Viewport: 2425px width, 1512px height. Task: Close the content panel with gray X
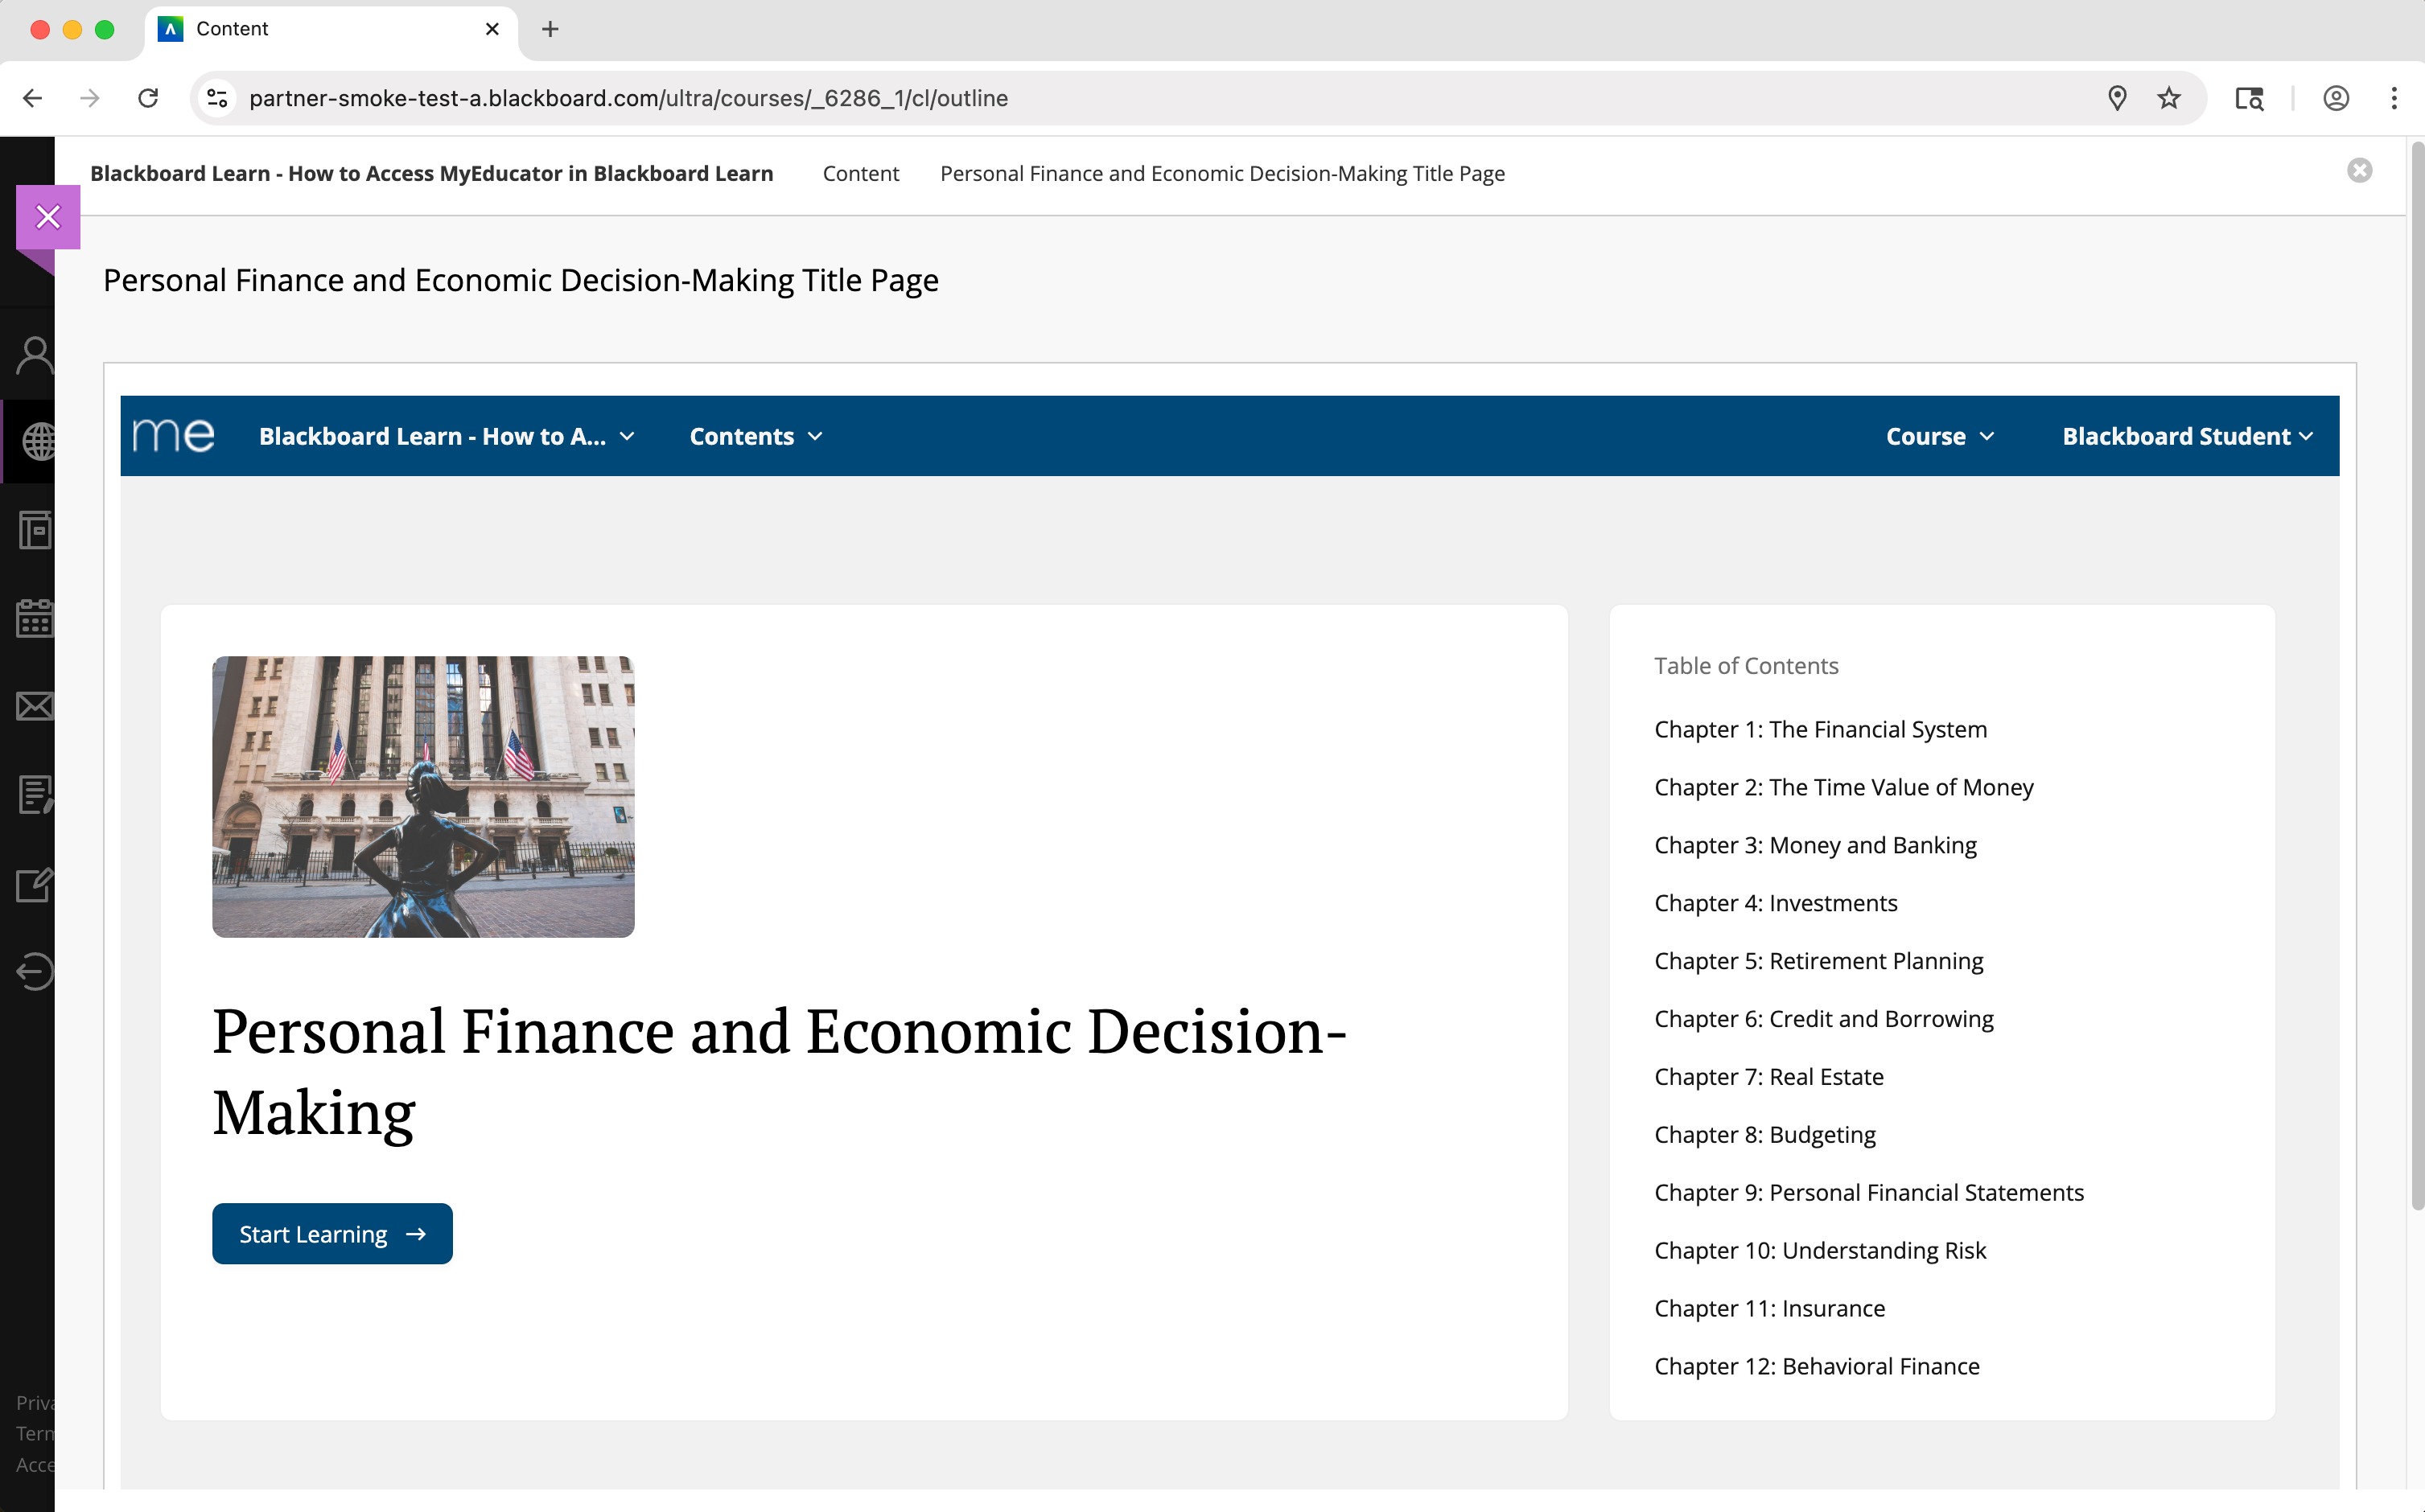[x=2359, y=171]
